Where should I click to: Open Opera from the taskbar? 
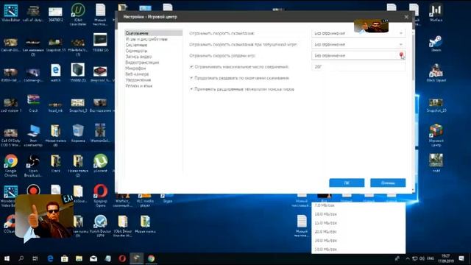[122, 258]
